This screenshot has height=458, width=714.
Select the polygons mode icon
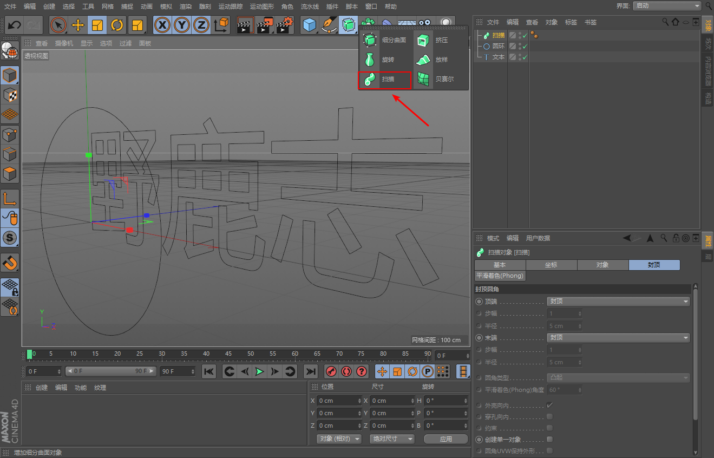[10, 174]
